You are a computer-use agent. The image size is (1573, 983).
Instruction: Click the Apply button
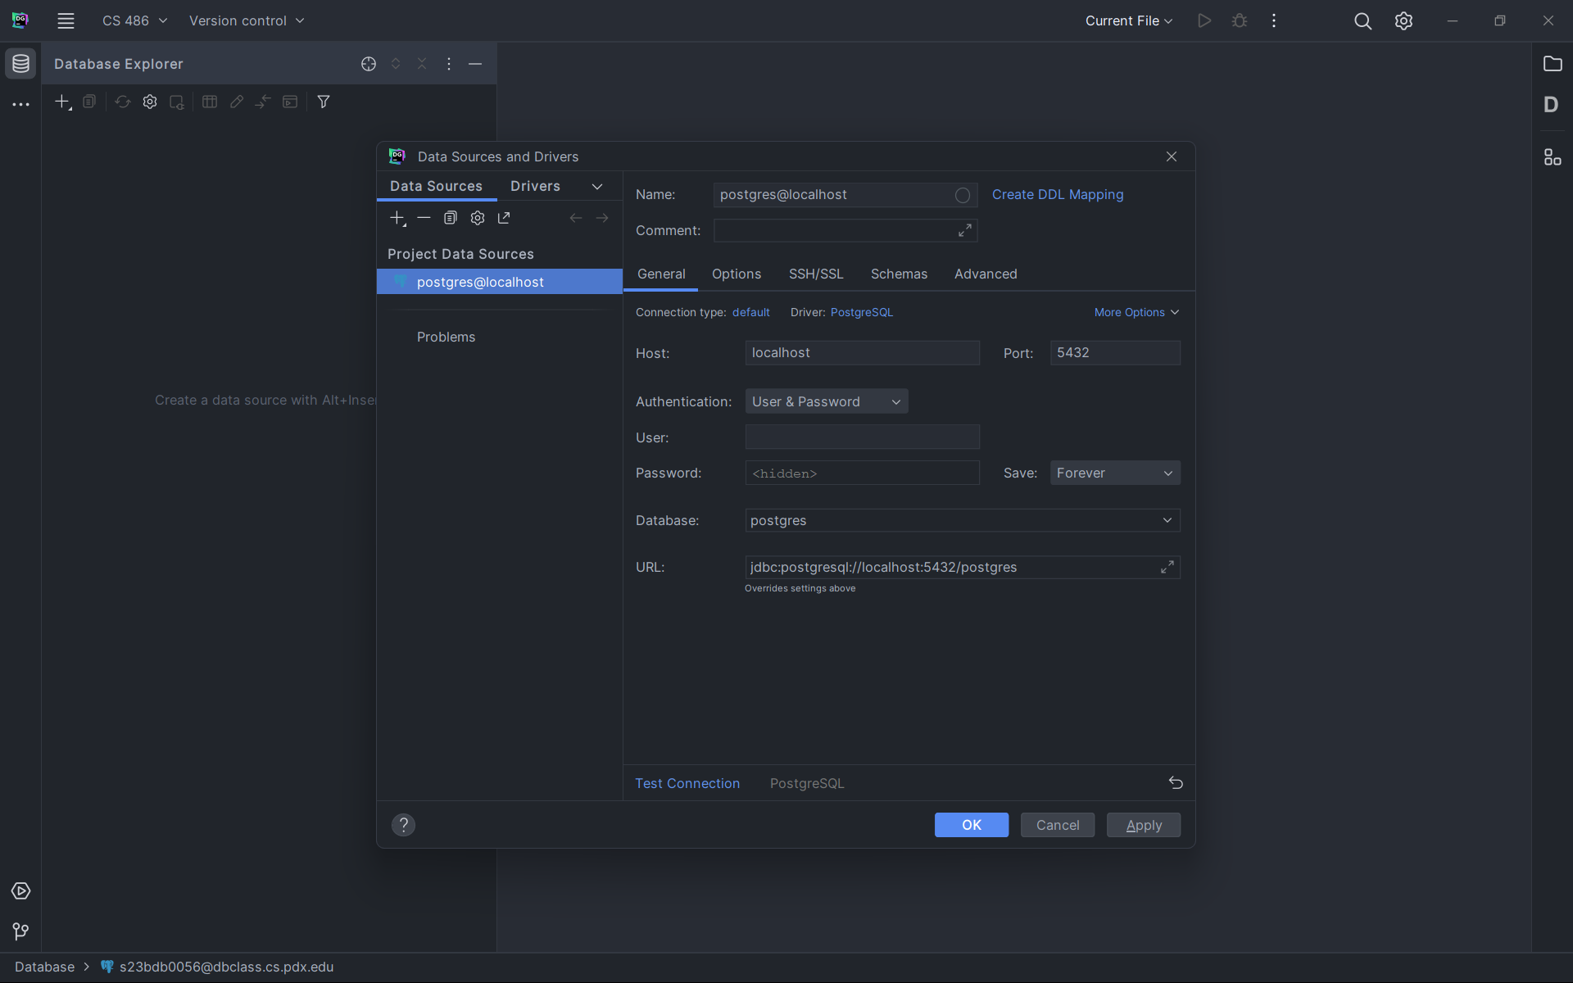point(1143,825)
